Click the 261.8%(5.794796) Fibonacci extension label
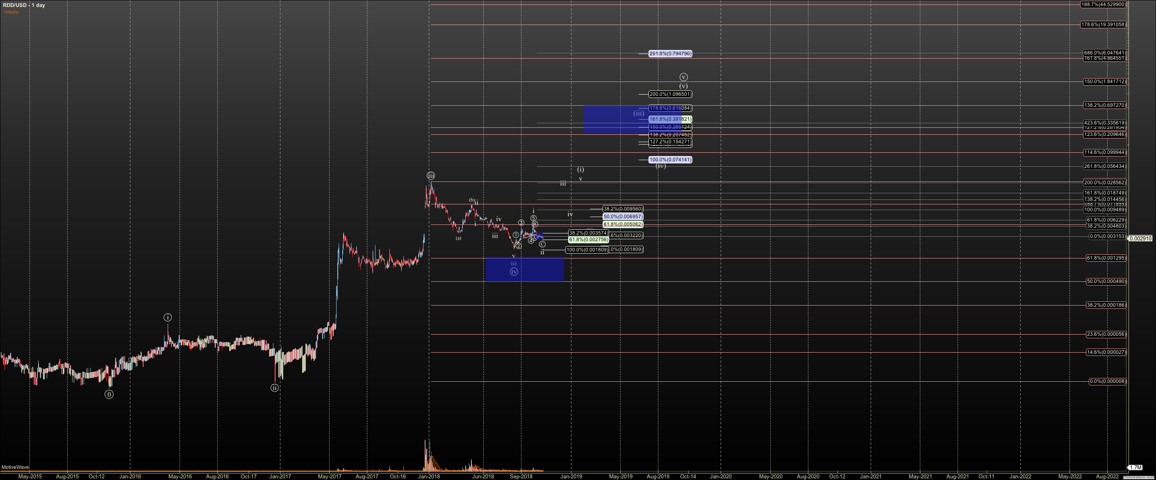Image resolution: width=1156 pixels, height=480 pixels. (671, 54)
